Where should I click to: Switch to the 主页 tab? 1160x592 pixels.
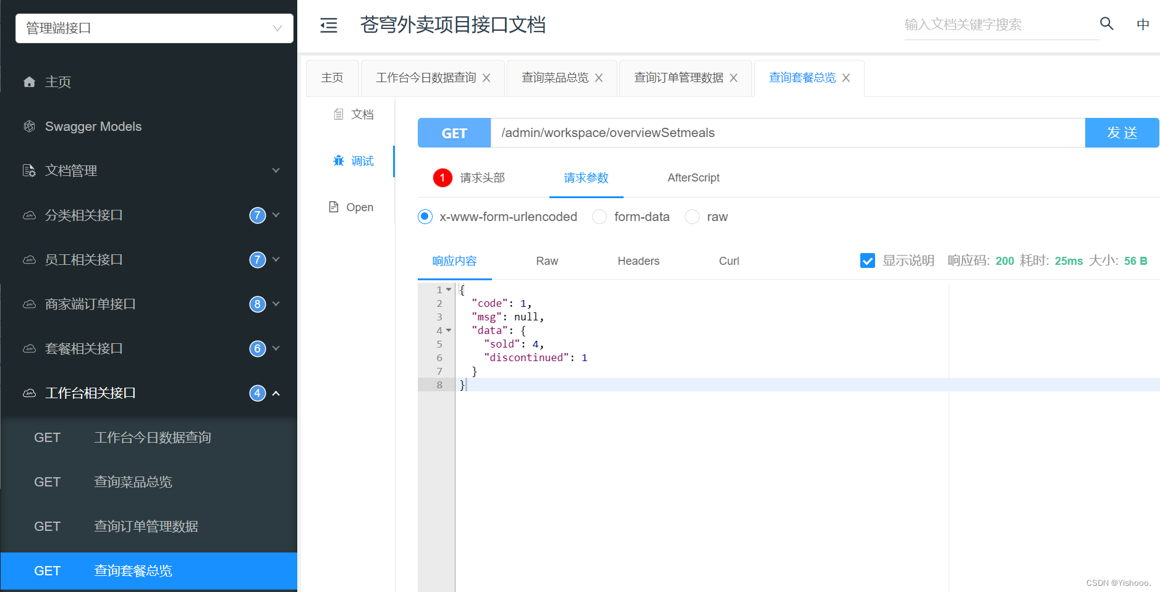click(x=332, y=78)
